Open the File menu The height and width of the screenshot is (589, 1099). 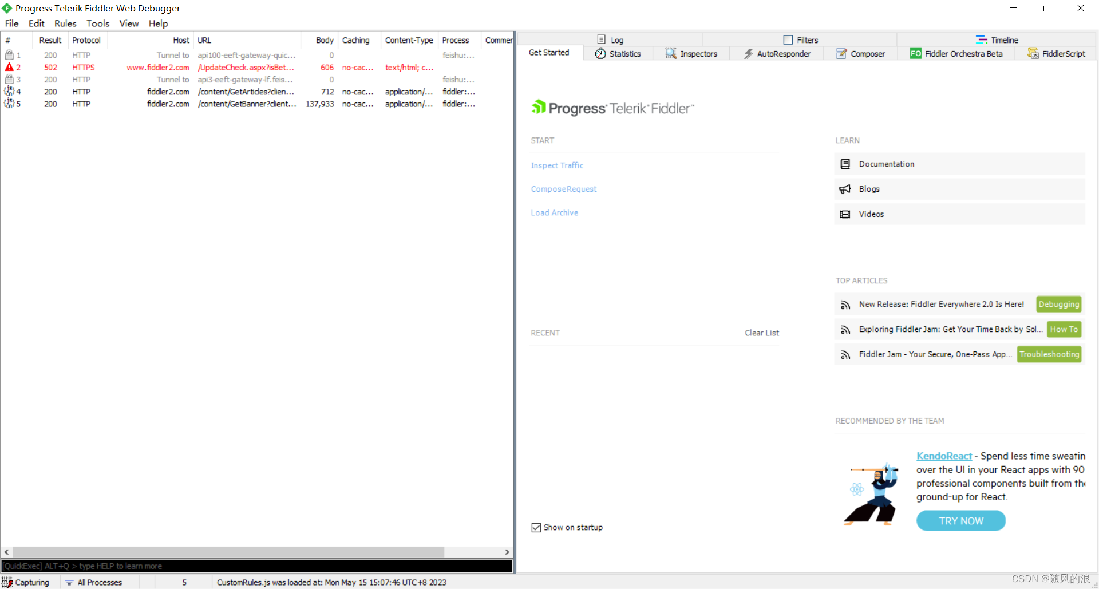point(11,23)
